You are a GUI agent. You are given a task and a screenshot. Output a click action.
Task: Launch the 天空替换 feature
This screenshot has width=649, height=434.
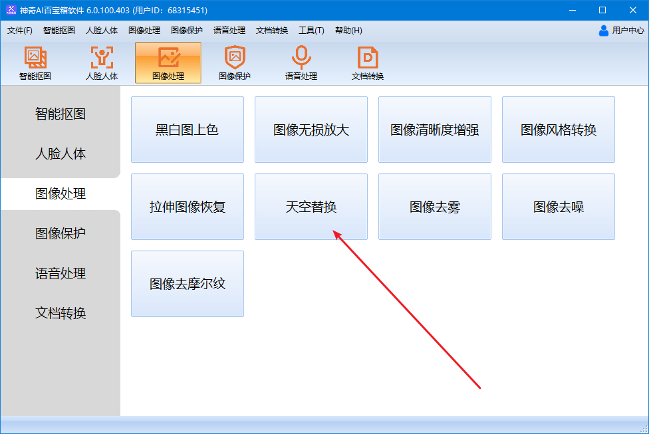[x=311, y=207]
